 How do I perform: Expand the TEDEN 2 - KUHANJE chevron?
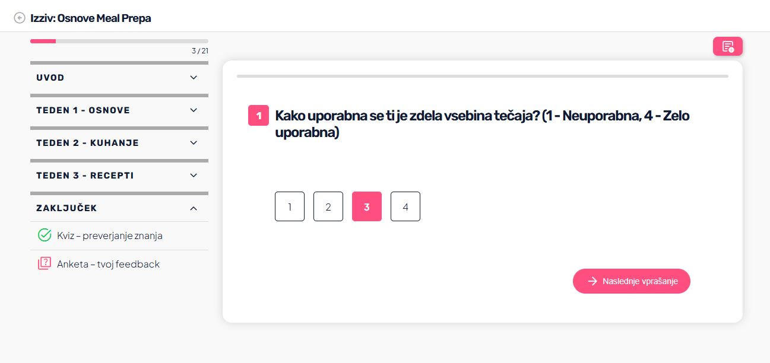coord(194,143)
